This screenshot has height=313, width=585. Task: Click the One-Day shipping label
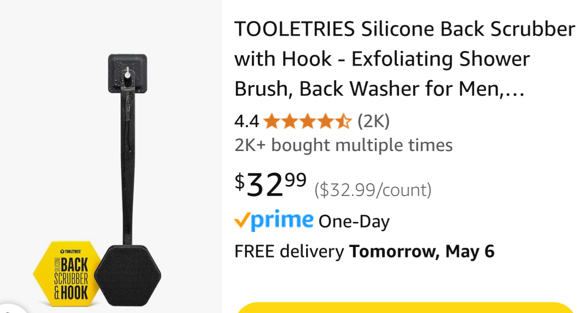354,222
